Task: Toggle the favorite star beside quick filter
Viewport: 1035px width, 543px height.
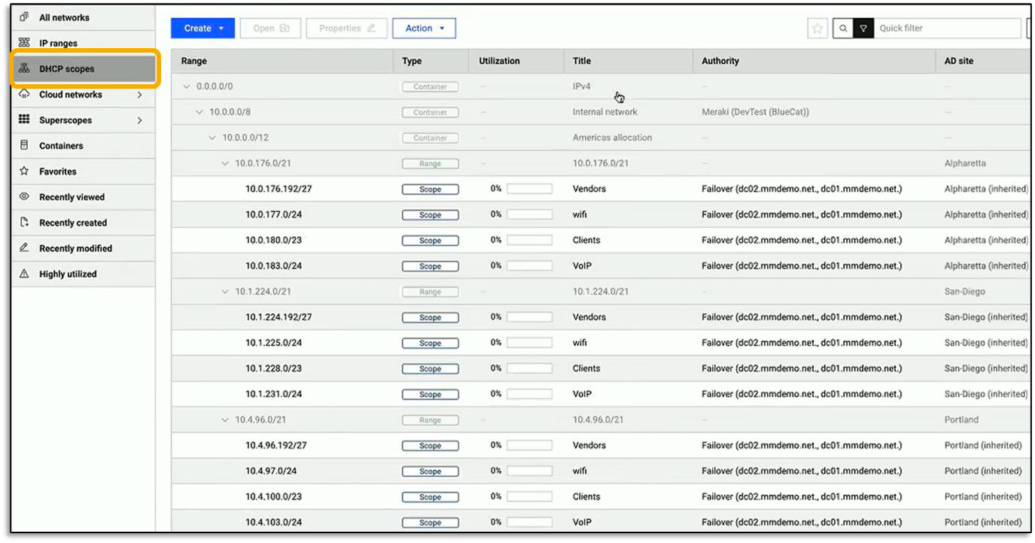Action: pos(817,28)
